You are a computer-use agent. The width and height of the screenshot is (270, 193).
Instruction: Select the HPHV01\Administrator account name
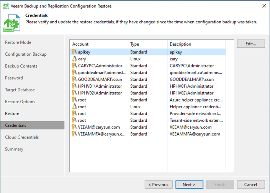pyautogui.click(x=100, y=86)
